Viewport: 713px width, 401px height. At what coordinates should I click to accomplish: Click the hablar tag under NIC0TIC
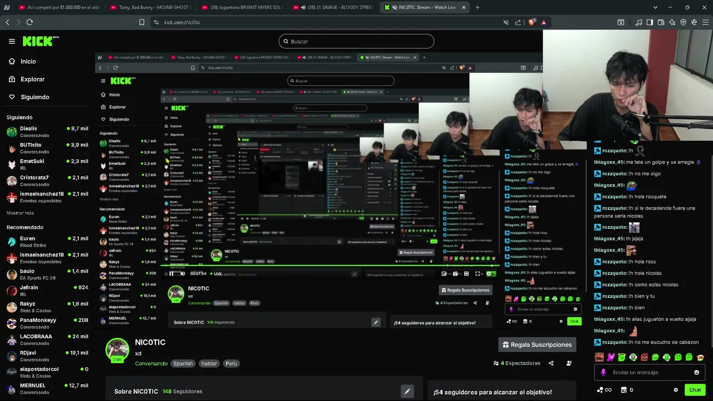click(209, 364)
